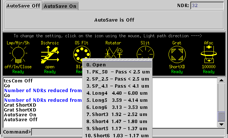The height and width of the screenshot is (138, 228).
Task: Select '10. Short6 1.03 - 1.17 um'
Action: pos(117,135)
